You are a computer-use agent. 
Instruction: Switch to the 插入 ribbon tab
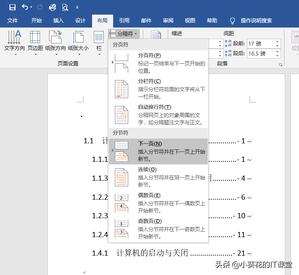(59, 20)
